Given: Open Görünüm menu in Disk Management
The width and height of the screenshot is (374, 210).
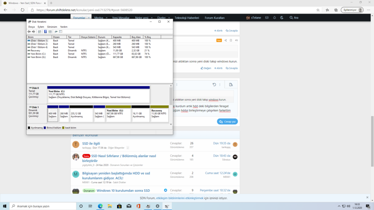Looking at the screenshot, I should click(52, 27).
